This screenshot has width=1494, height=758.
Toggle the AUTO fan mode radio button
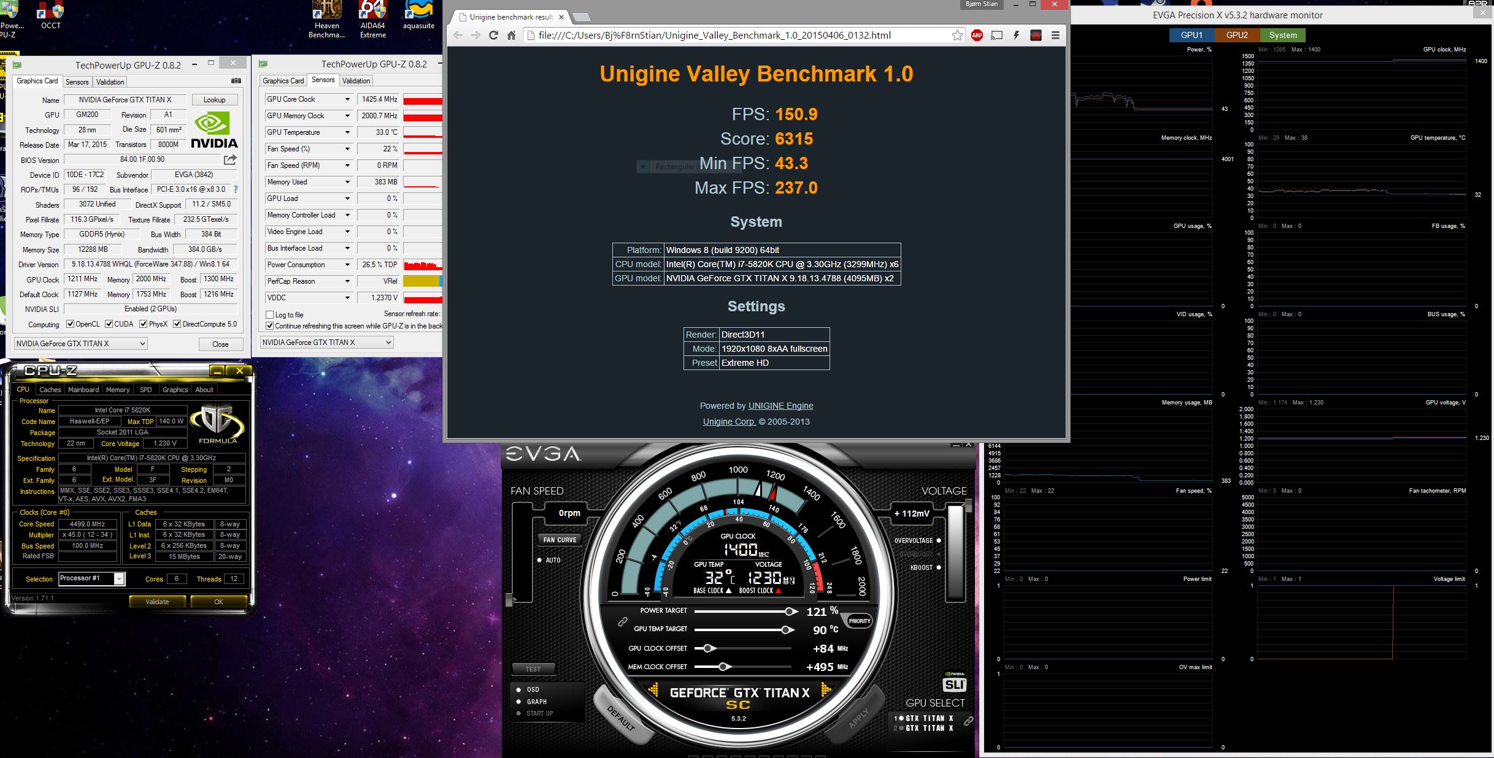[539, 560]
